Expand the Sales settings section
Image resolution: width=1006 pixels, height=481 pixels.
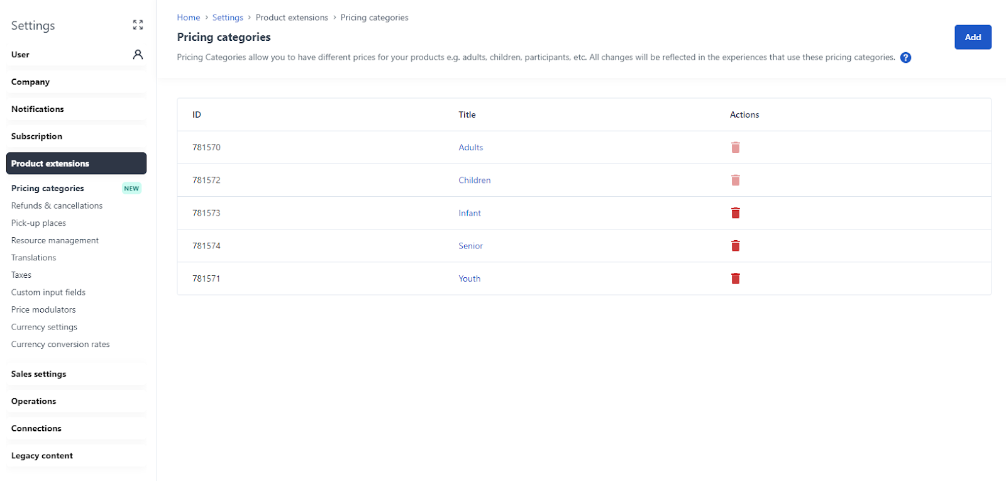[x=38, y=374]
